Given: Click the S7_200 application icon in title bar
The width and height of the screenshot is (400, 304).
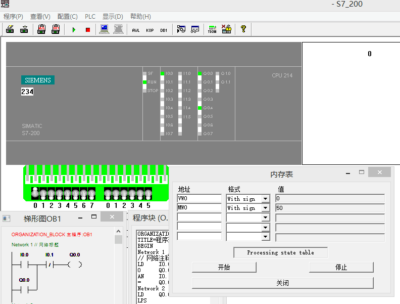Looking at the screenshot, I should click(5, 4).
